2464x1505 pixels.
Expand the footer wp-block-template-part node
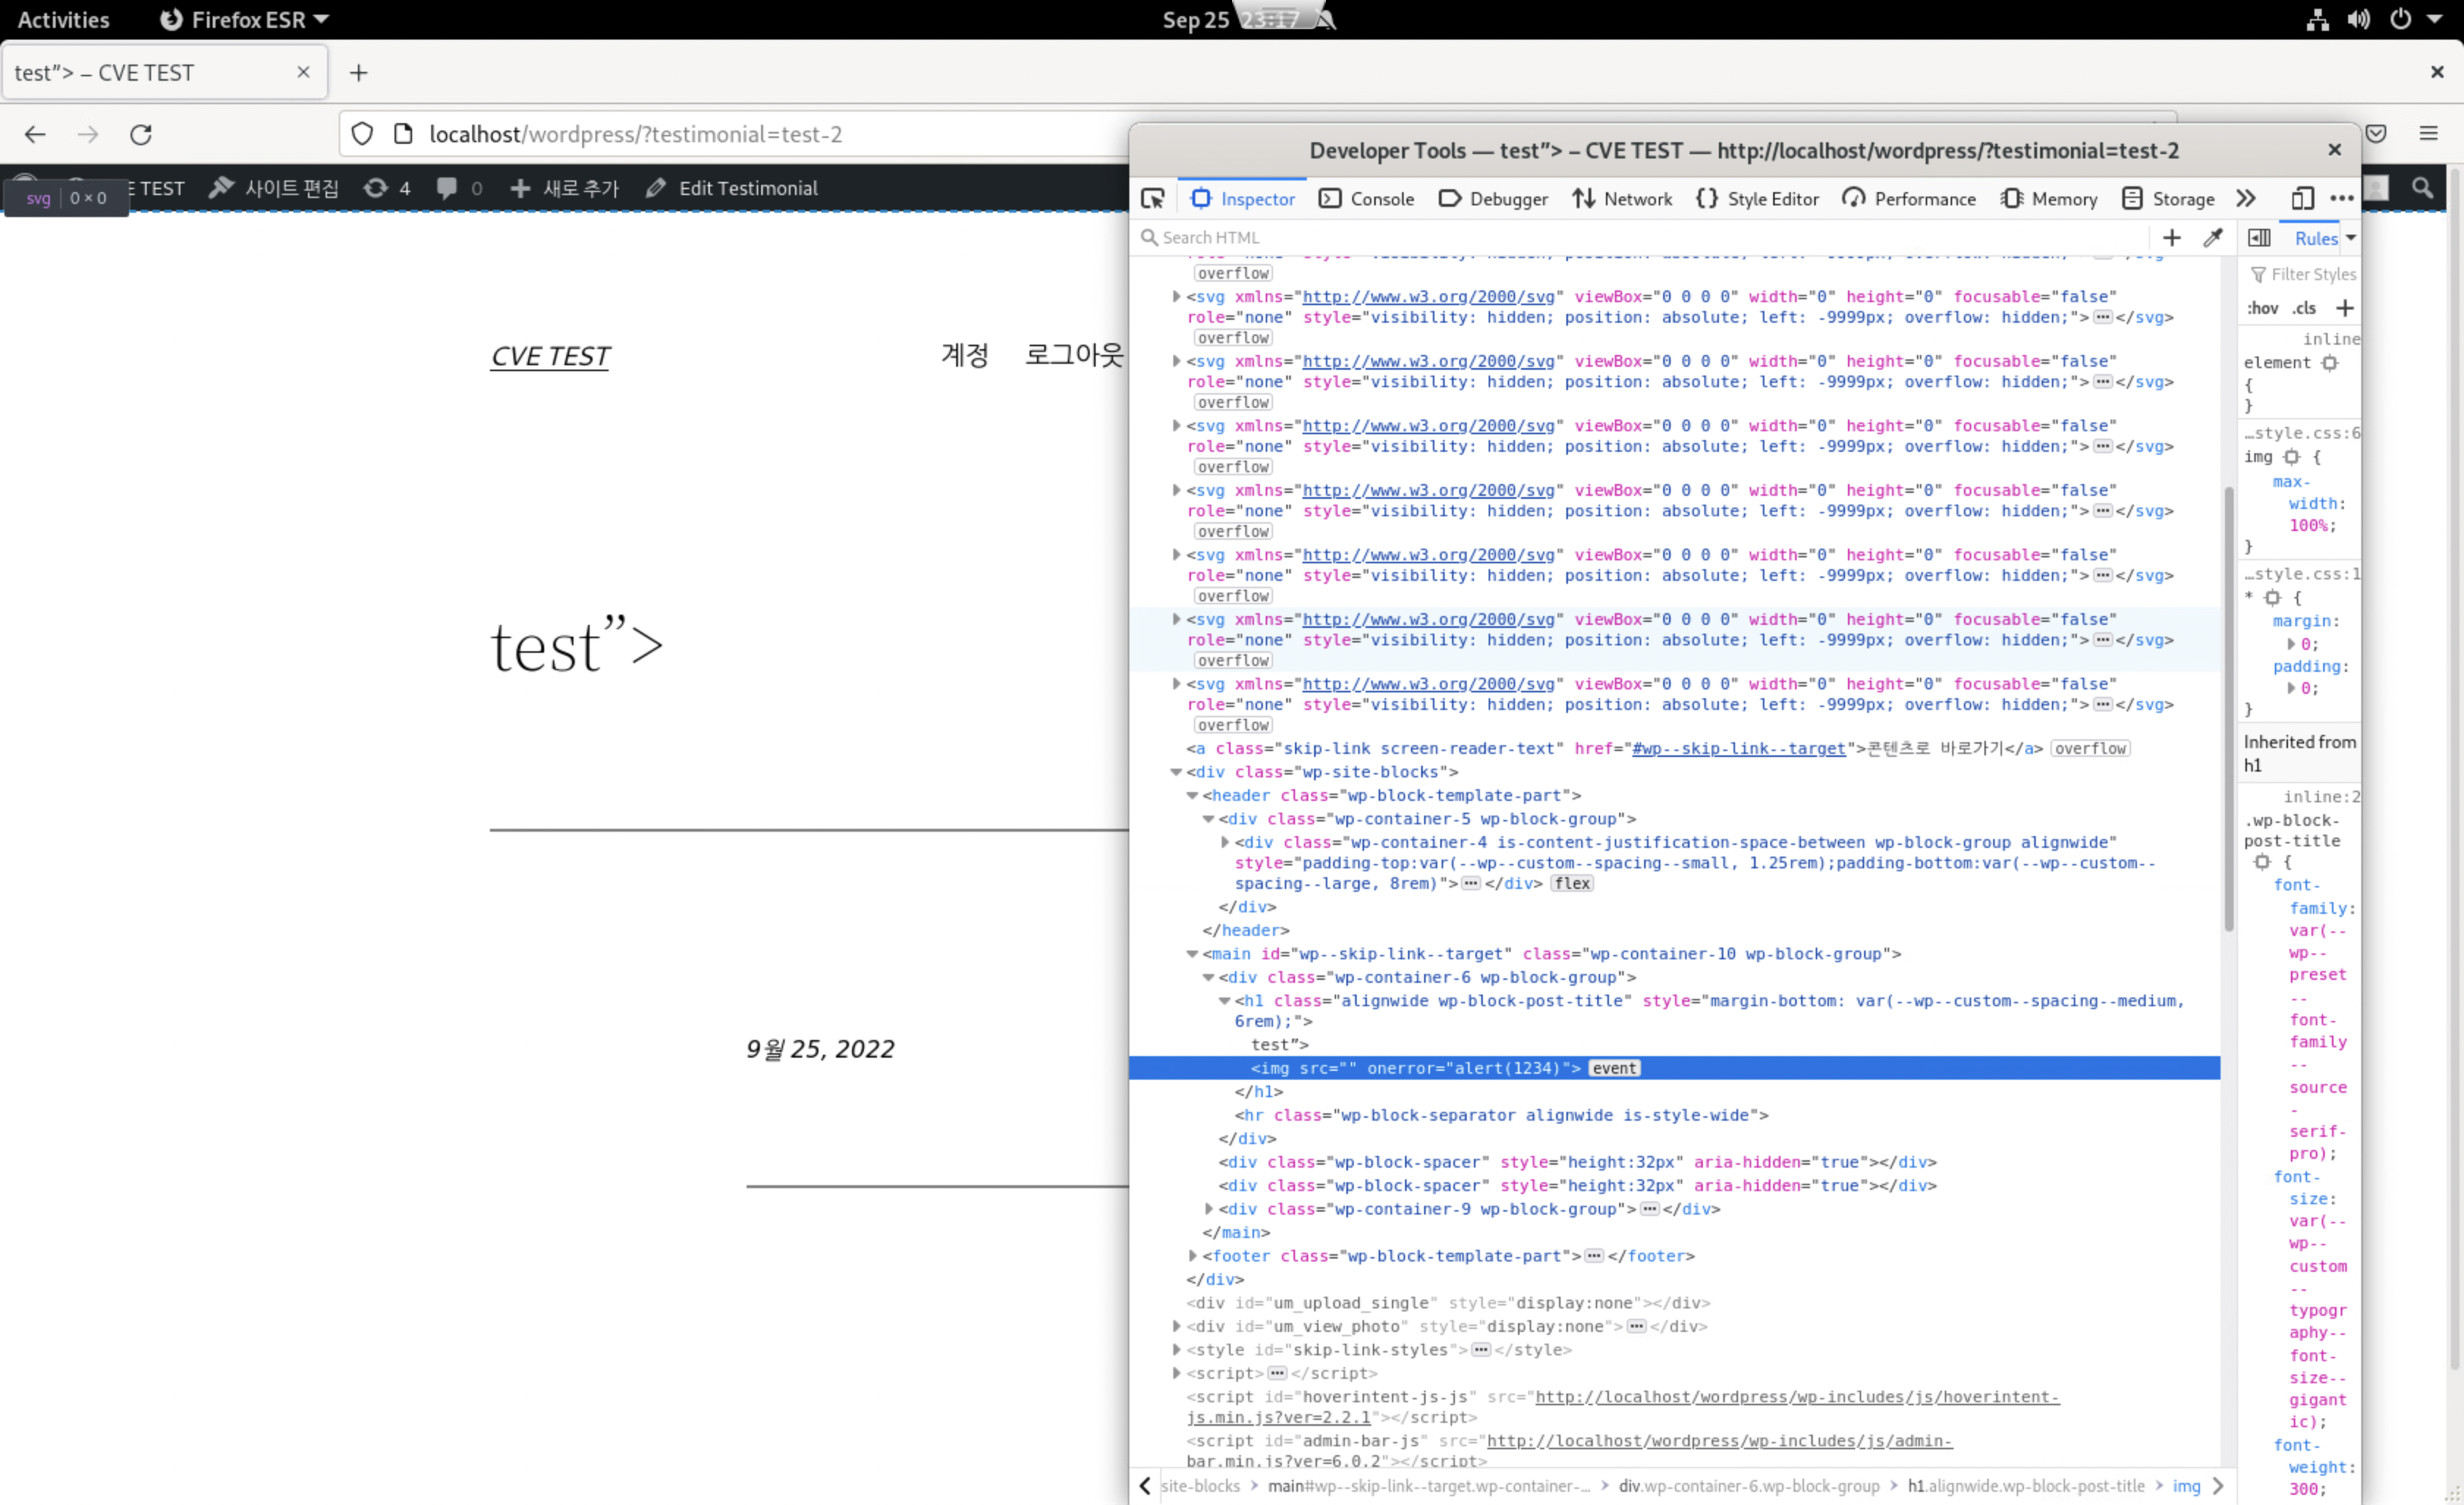(1192, 1256)
